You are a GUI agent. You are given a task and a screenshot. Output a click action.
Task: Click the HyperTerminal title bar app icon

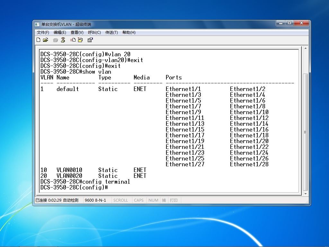click(37, 24)
